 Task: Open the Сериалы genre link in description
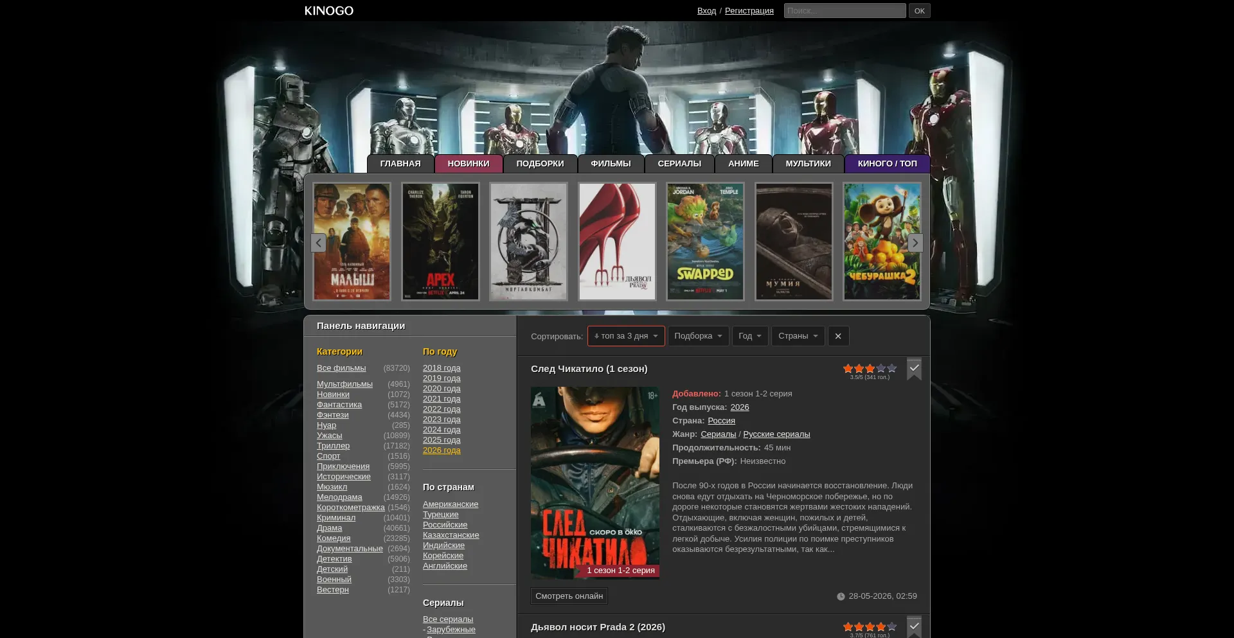[718, 434]
